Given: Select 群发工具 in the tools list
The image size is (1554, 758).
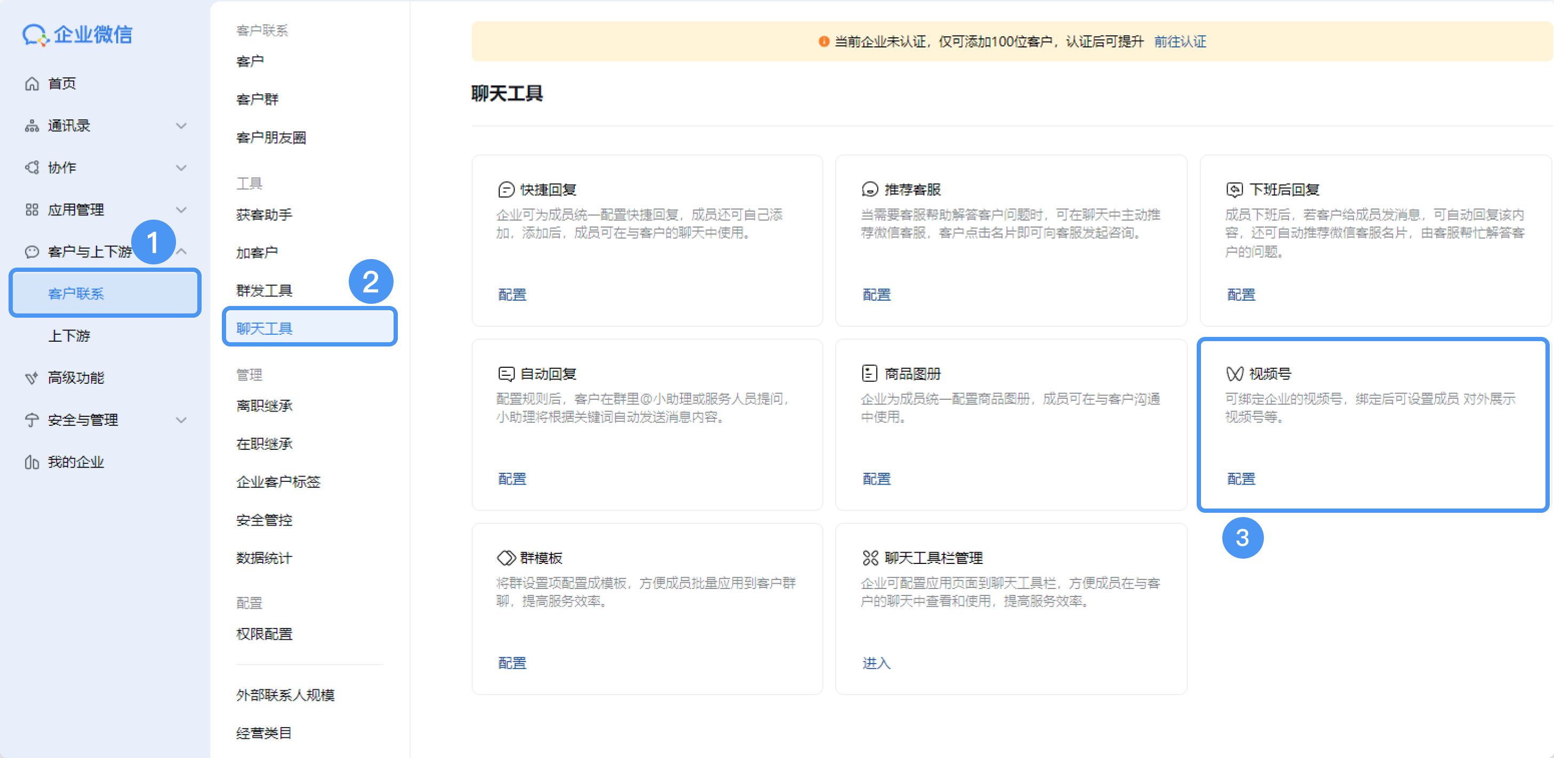Looking at the screenshot, I should click(264, 291).
